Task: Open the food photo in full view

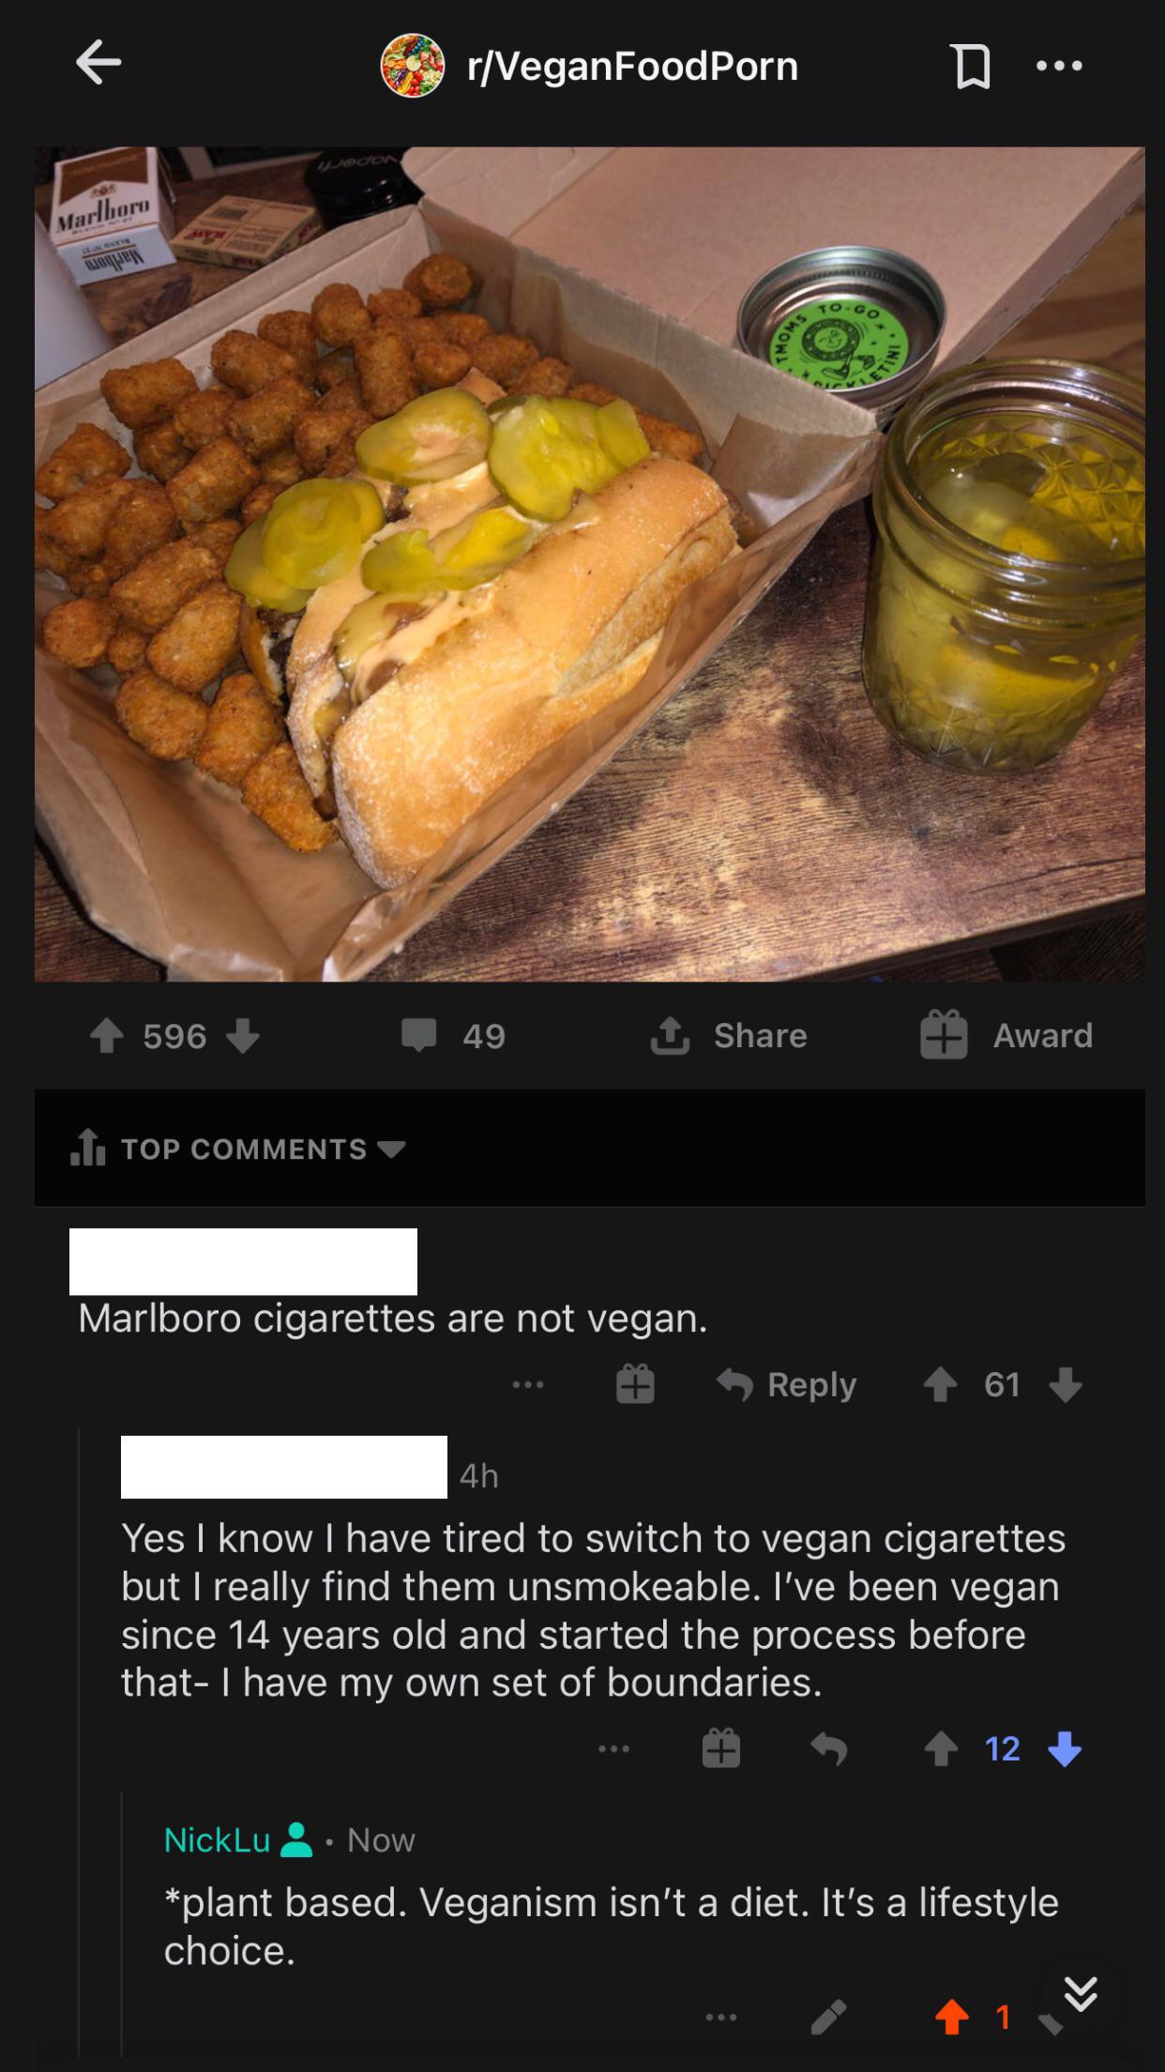Action: click(x=590, y=564)
